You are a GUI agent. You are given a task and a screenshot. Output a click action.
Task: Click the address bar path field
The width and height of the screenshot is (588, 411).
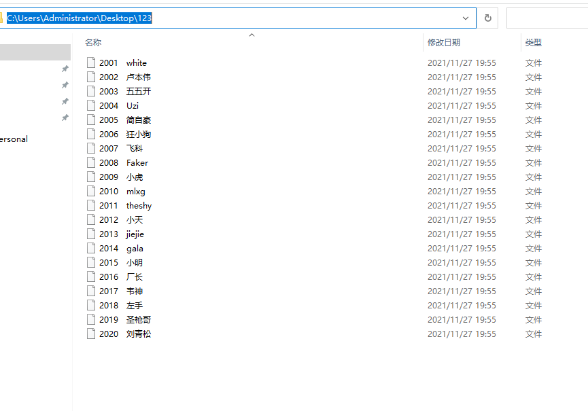237,18
